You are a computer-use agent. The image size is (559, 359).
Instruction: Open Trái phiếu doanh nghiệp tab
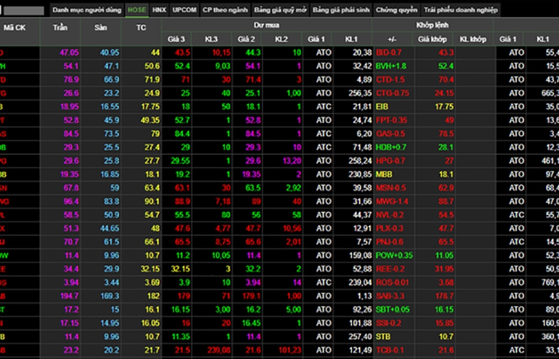coord(460,10)
